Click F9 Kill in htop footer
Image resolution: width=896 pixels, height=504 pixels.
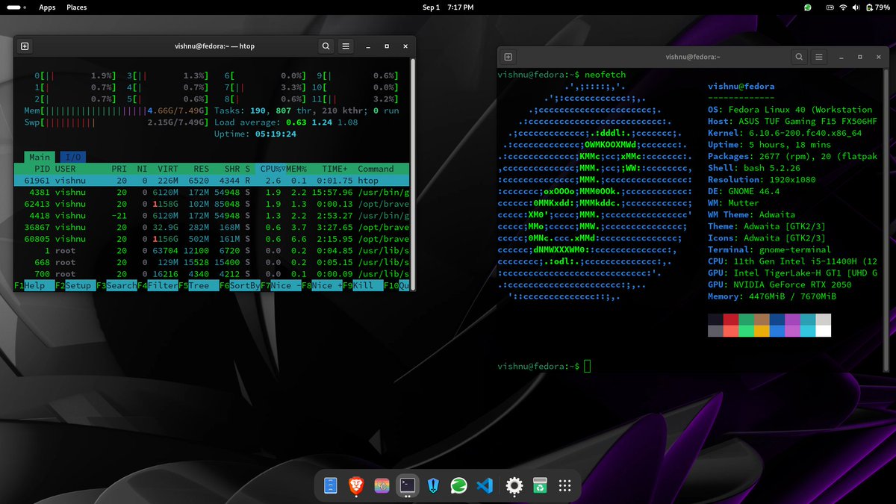point(362,286)
